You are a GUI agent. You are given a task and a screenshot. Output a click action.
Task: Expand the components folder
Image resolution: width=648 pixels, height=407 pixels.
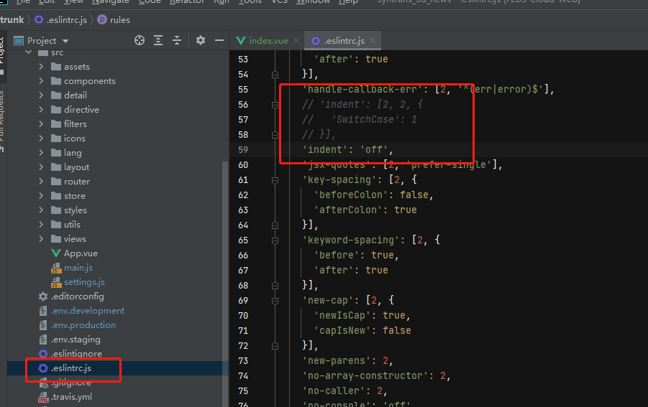tap(41, 81)
